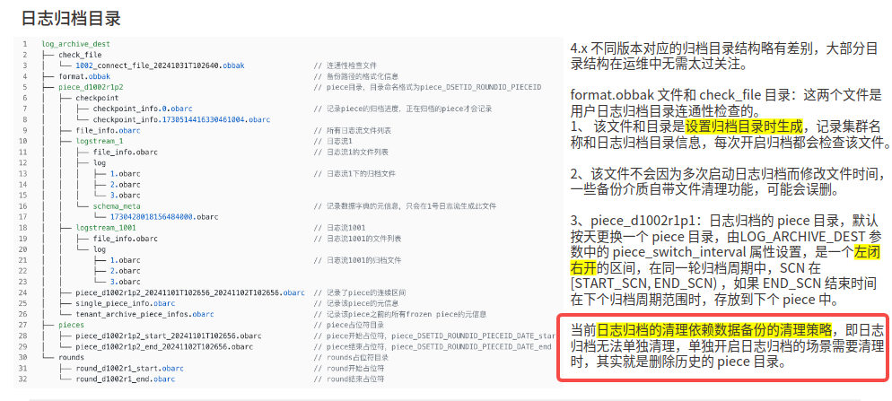
Task: Select the tenant_archive_piece_infos.obarc file
Action: pyautogui.click(x=144, y=314)
